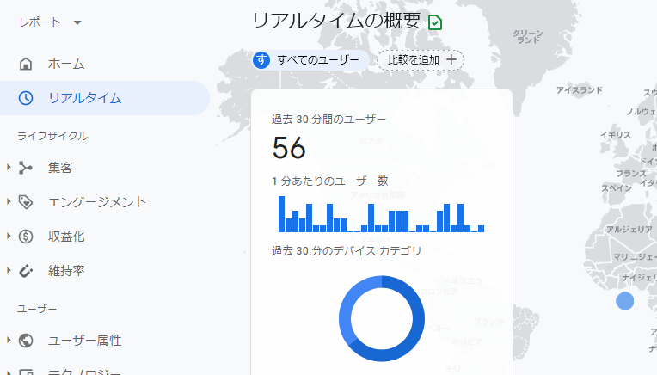Expand the エンゲージメント section arrow
The height and width of the screenshot is (375, 657).
pos(9,202)
